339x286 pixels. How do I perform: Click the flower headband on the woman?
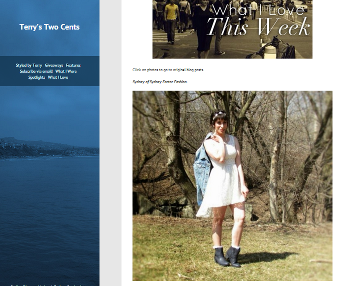tap(218, 113)
